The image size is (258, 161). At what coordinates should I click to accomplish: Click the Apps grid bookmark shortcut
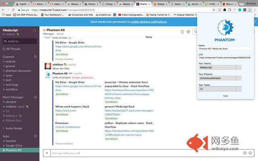pyautogui.click(x=6, y=15)
